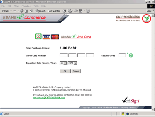This screenshot has height=117, width=155.
Task: Open the Tools menu
Action: tap(36, 6)
